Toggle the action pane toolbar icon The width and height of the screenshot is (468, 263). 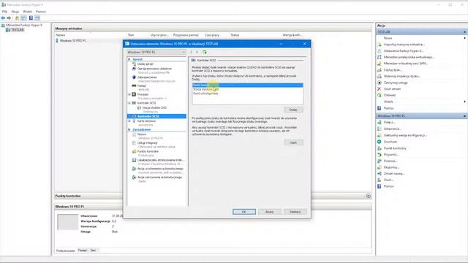tap(37, 18)
